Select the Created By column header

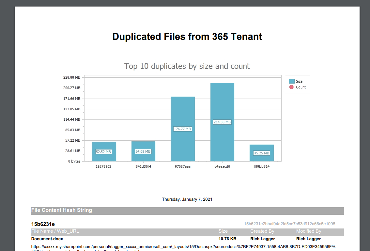coord(262,231)
